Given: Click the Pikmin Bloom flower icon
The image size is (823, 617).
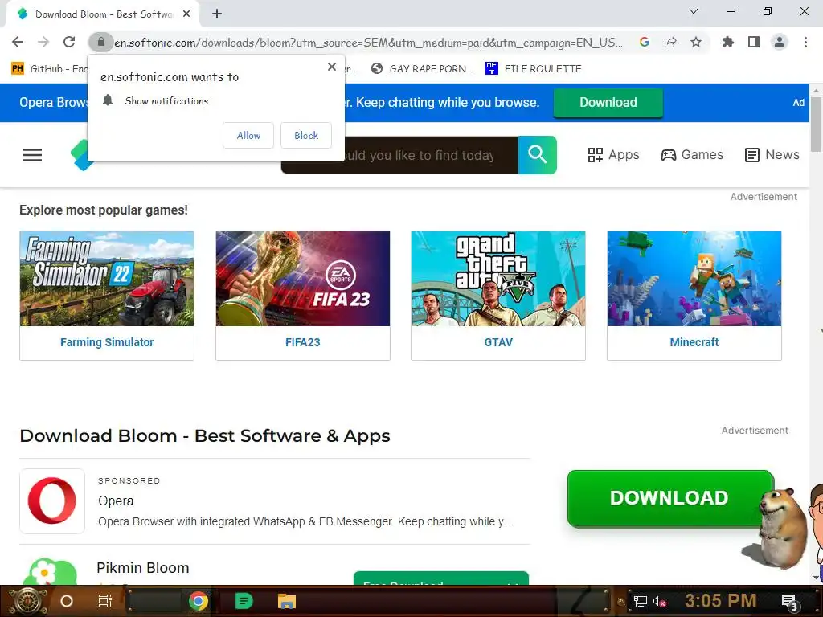Looking at the screenshot, I should (50, 572).
